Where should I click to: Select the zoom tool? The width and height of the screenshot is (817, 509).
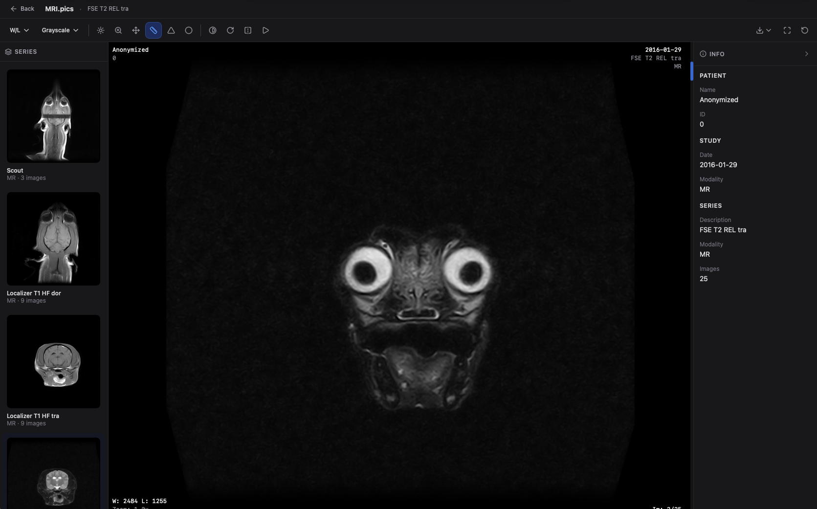[x=118, y=30]
